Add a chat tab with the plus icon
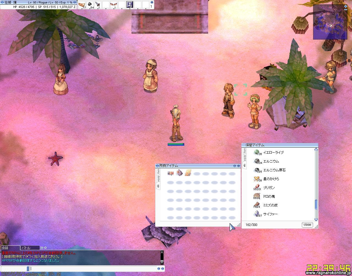 point(45,248)
